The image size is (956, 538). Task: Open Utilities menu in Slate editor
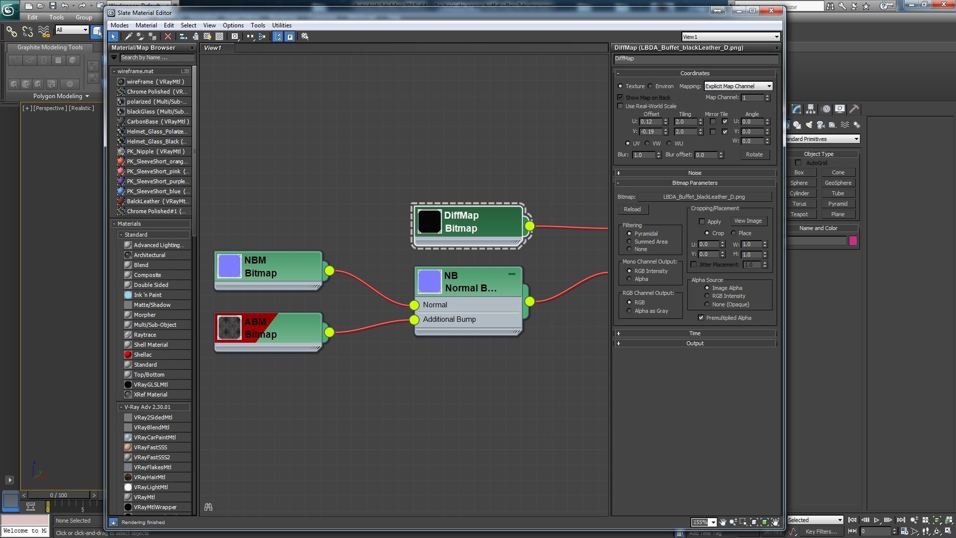coord(282,25)
